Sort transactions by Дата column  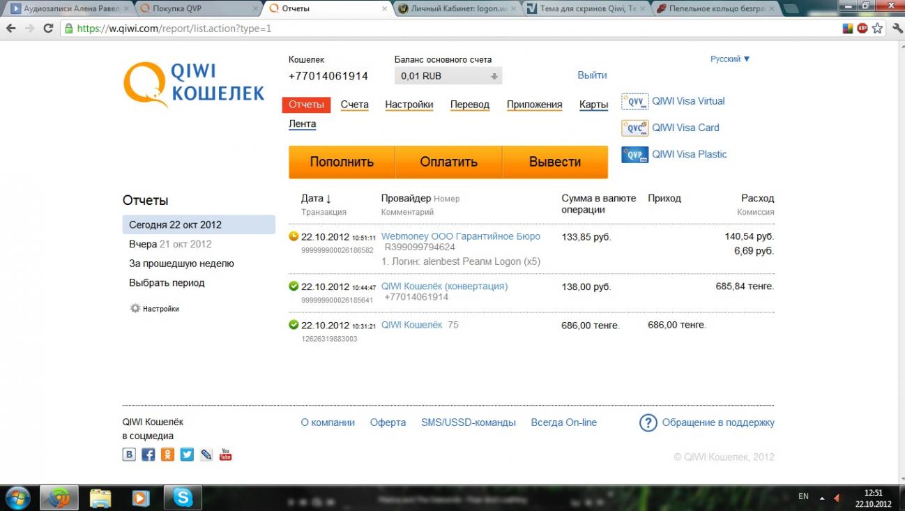[x=316, y=199]
